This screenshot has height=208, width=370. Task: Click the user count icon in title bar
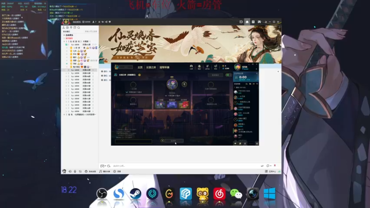point(94,22)
